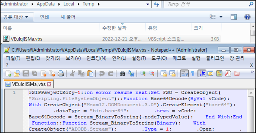
Task: Sort files by 크기 column
Action: click(x=206, y=28)
